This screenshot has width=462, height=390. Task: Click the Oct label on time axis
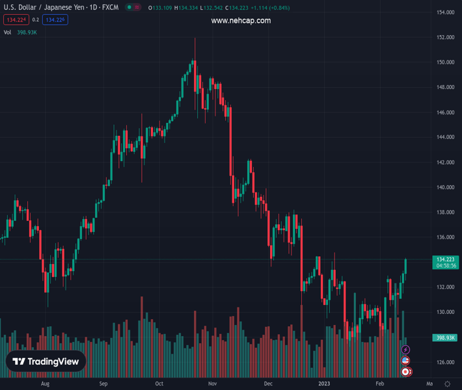coord(159,384)
